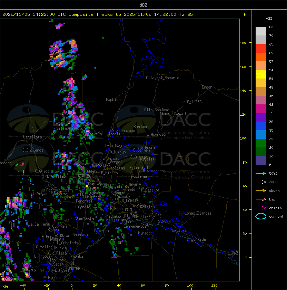Click the 'Tulumaya' map label
Screen dimensions: 287x290
tap(118, 152)
